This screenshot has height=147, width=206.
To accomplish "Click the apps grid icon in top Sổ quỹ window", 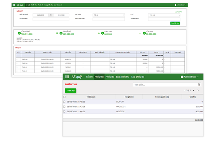I will click(x=14, y=5).
